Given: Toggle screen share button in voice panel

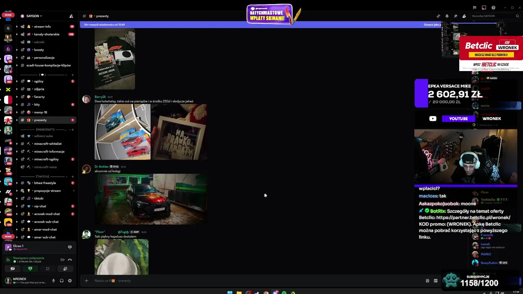Looking at the screenshot, I should pyautogui.click(x=30, y=269).
